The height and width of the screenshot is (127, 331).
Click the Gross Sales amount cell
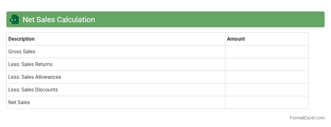pyautogui.click(x=267, y=52)
